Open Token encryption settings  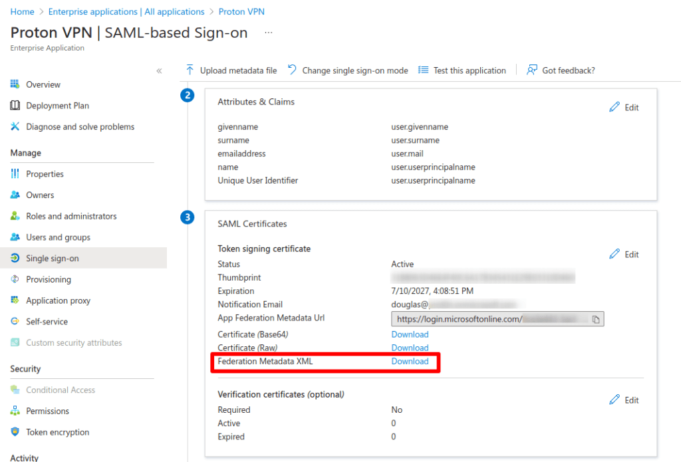pyautogui.click(x=57, y=432)
